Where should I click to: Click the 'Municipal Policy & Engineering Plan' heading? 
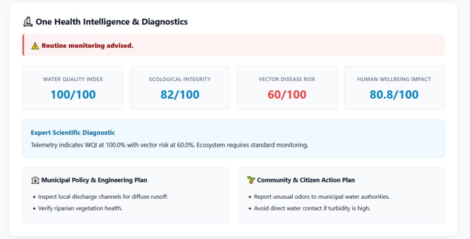coord(94,180)
